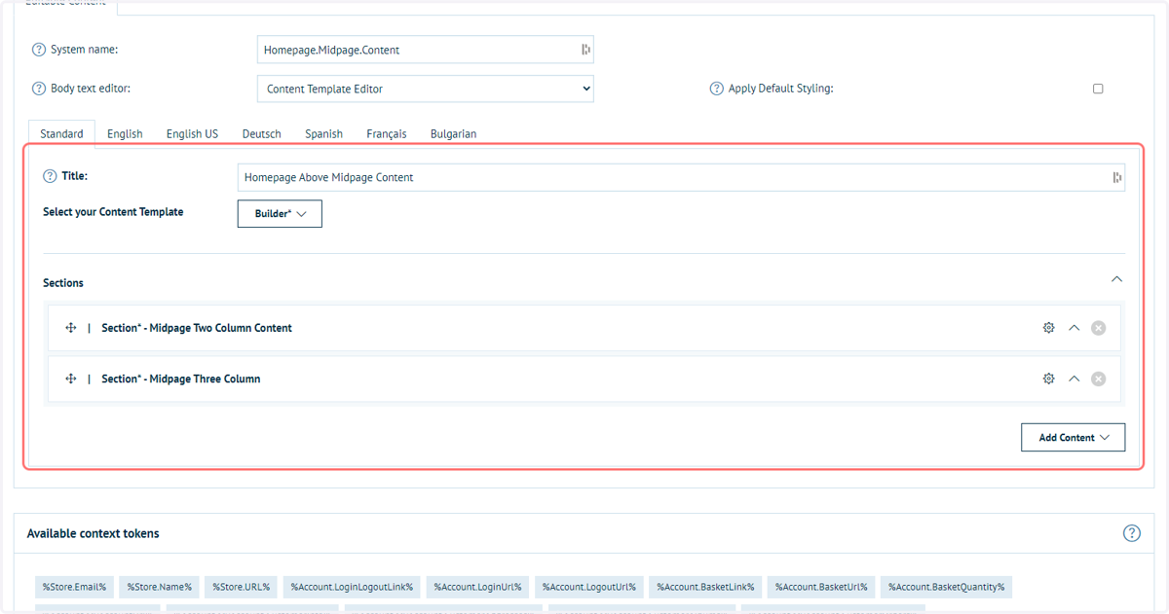The width and height of the screenshot is (1169, 614).
Task: Click the %Account.BasketLink% token
Action: click(x=705, y=587)
